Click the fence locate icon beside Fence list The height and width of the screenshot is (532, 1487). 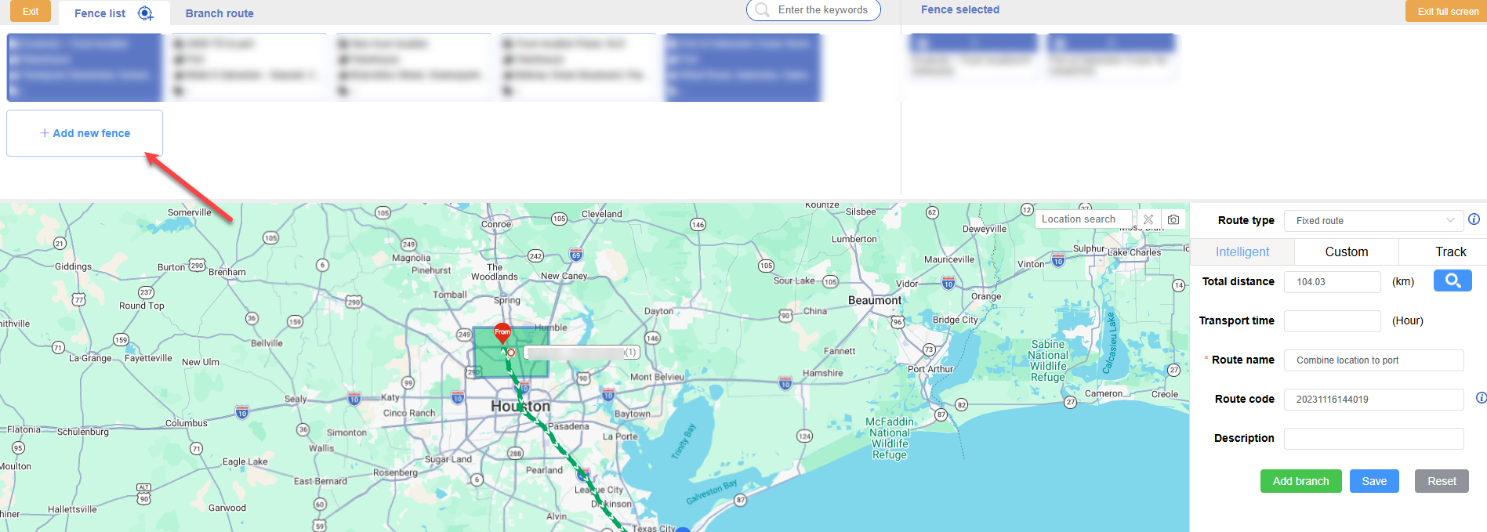[x=145, y=13]
